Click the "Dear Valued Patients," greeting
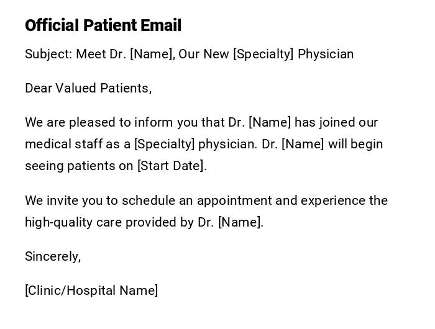435x329 pixels. tap(88, 88)
